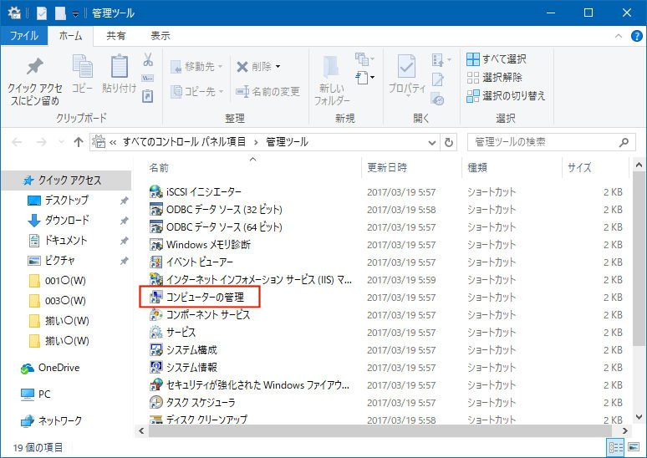Click 選択解除 in the ribbon
The image size is (647, 458).
[x=494, y=77]
